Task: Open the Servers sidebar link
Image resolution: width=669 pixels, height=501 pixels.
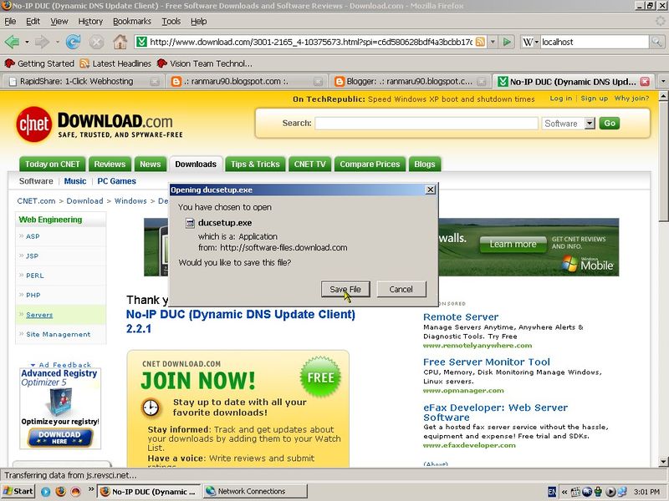Action: tap(39, 315)
